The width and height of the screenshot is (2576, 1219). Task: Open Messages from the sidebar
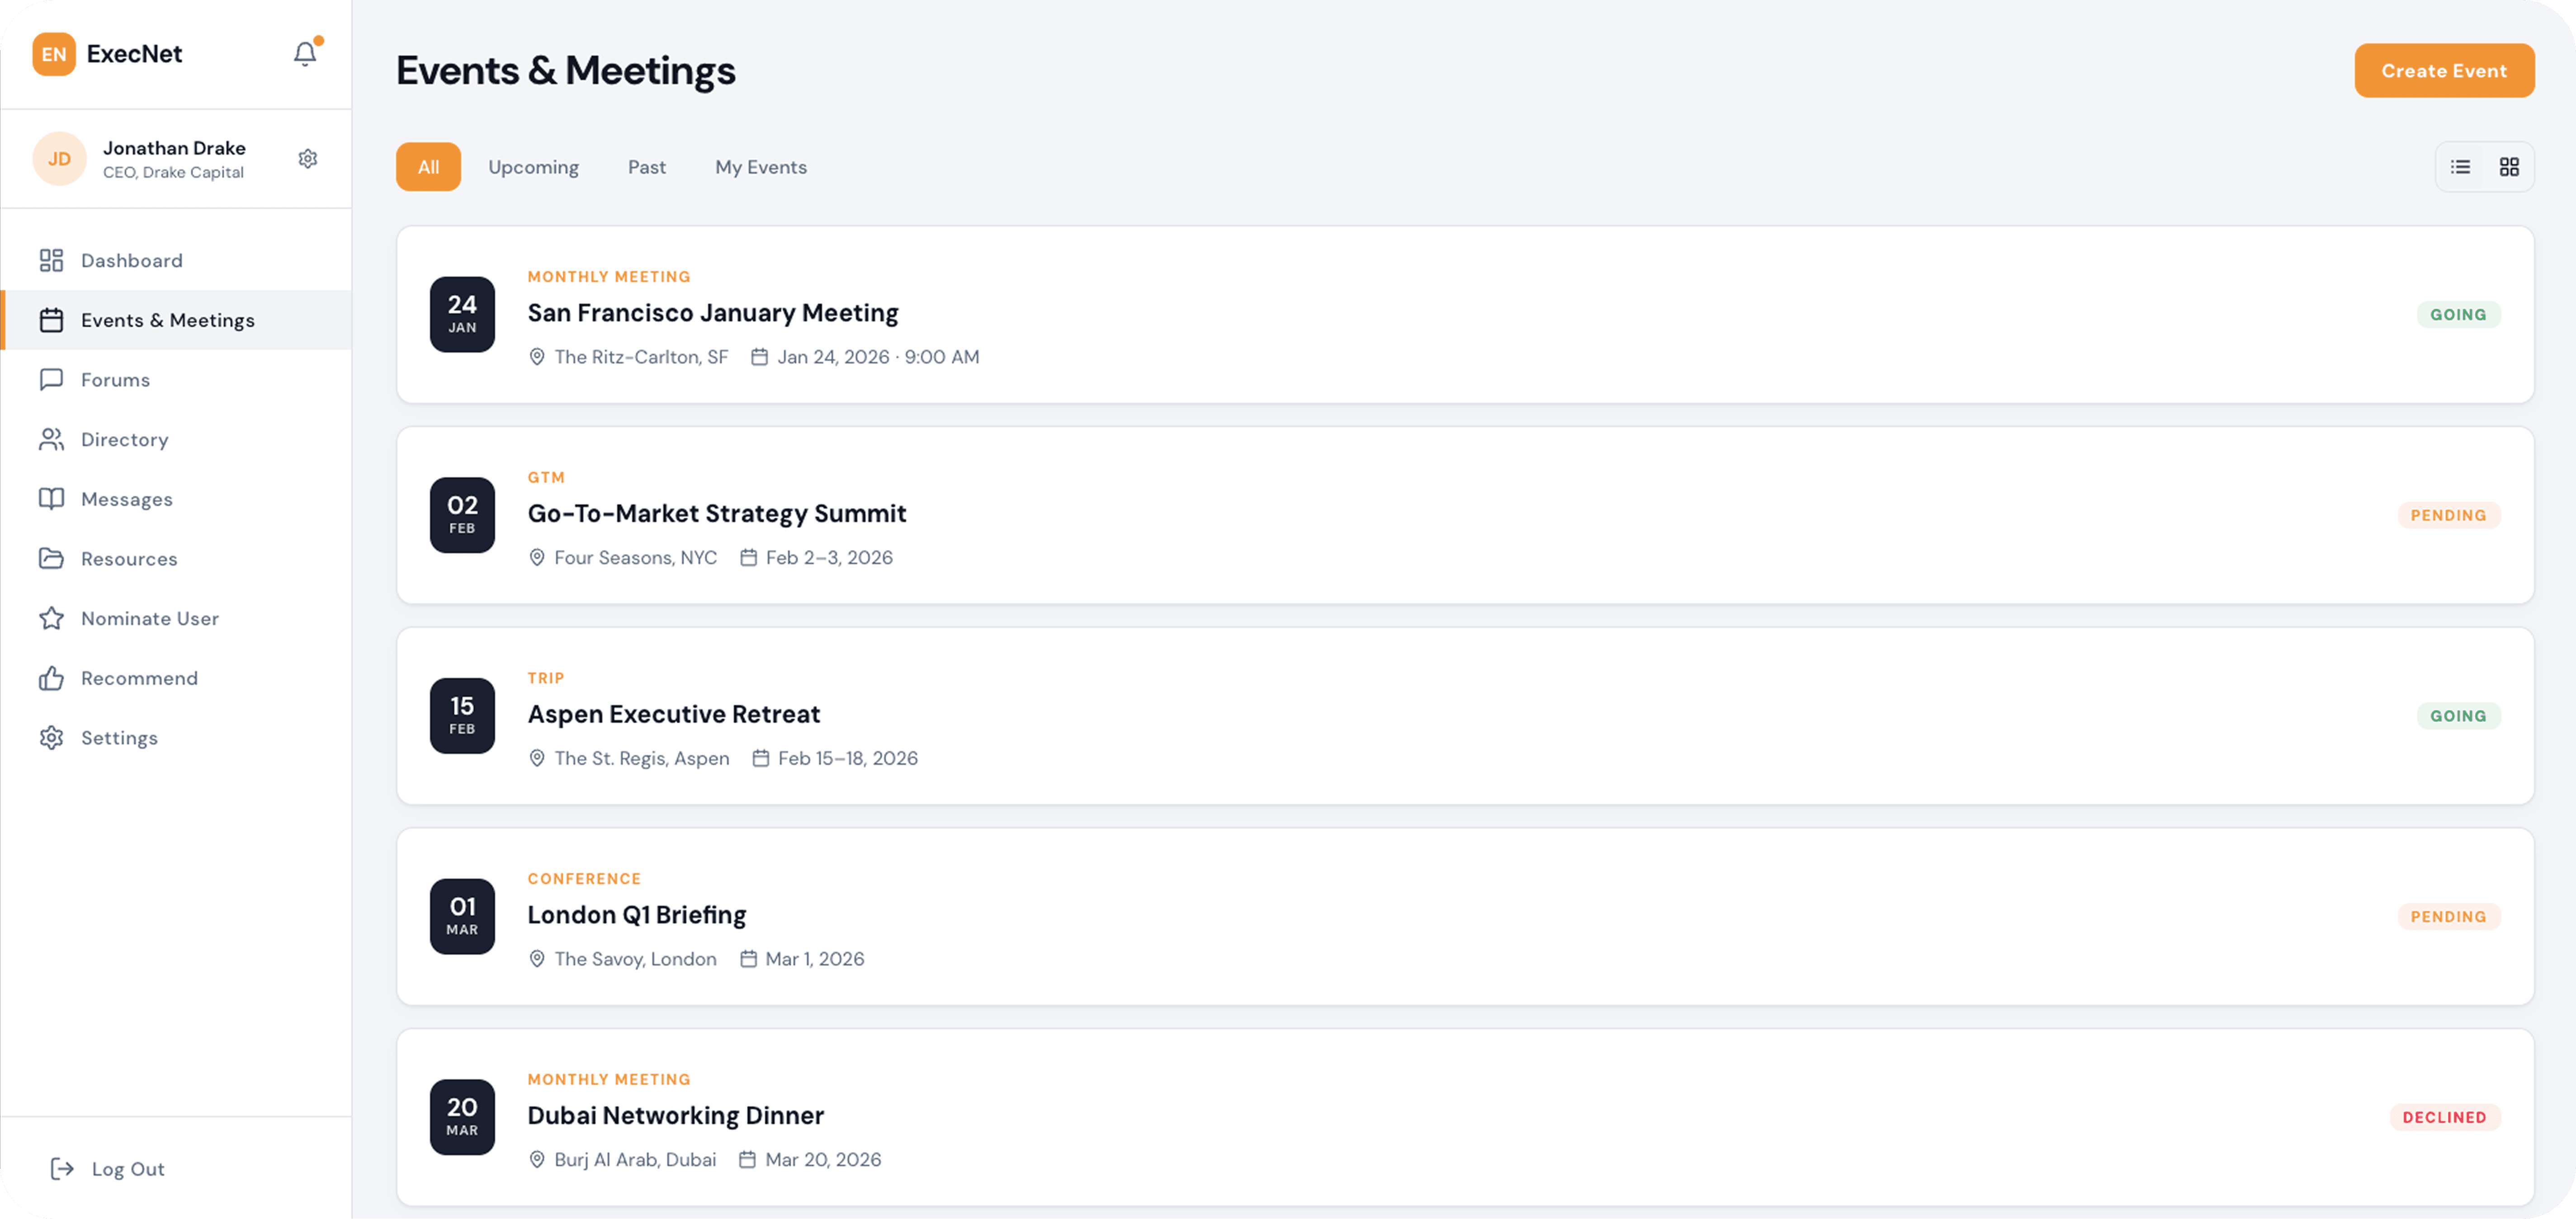click(126, 499)
